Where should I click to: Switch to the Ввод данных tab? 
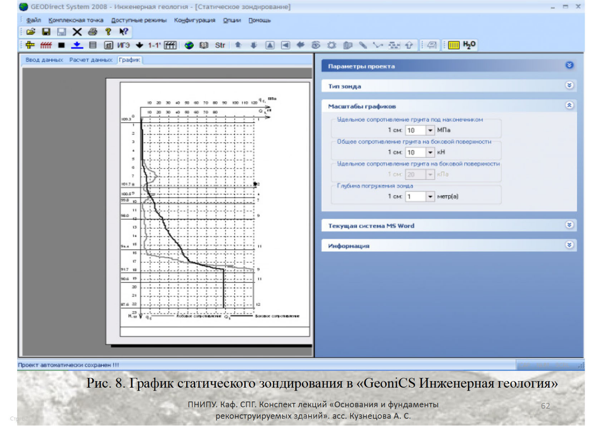pos(44,60)
